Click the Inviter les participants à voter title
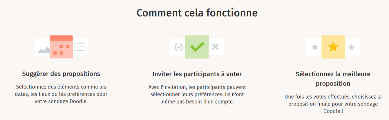The image size is (389, 120). 197,74
